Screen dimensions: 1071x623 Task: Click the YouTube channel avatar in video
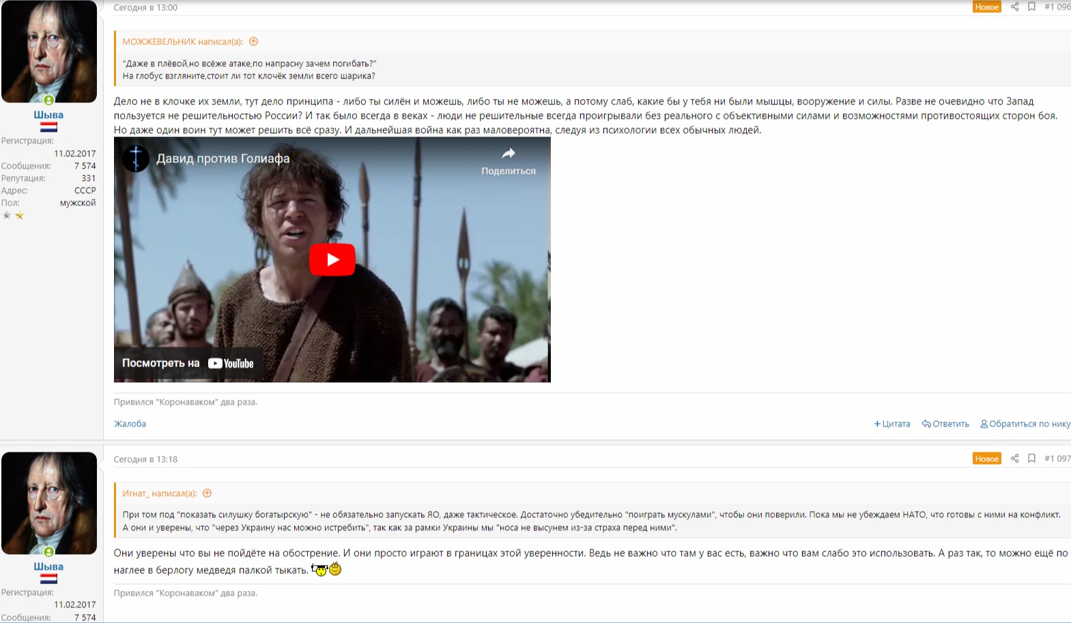[136, 158]
